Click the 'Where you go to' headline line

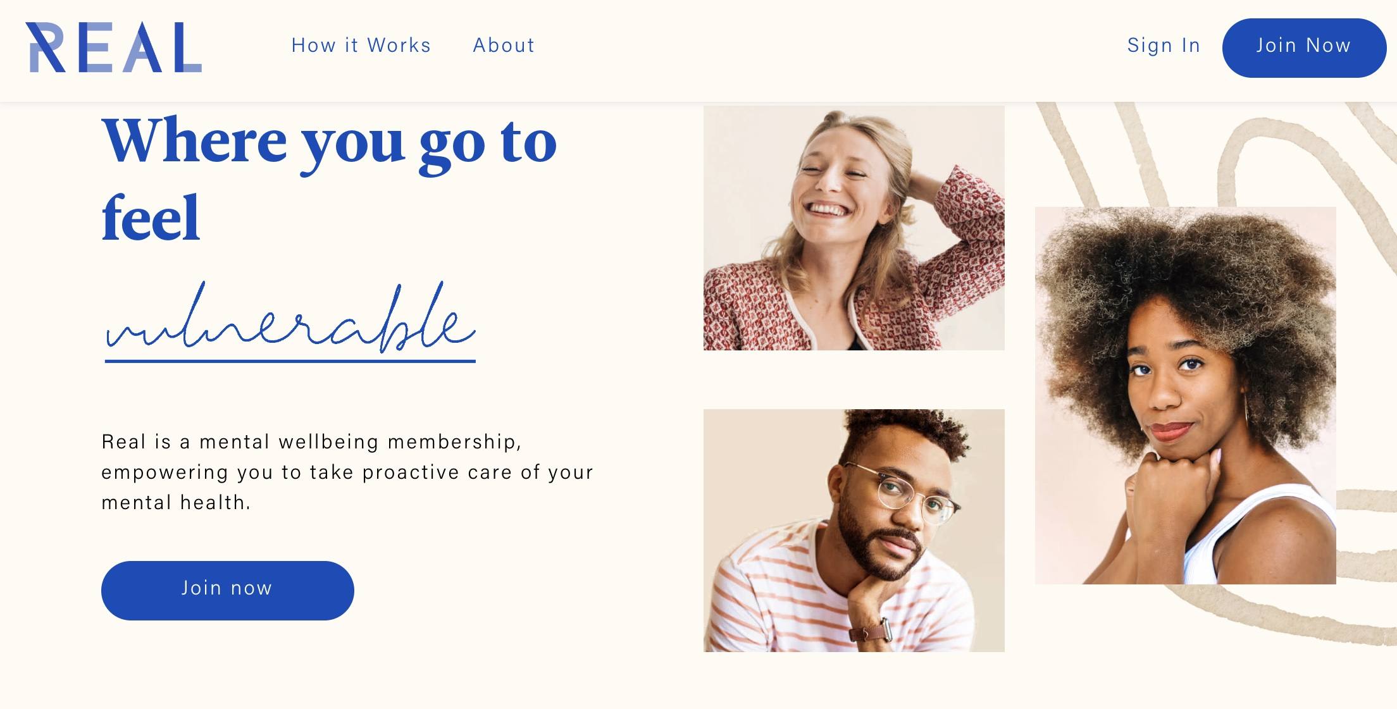click(x=329, y=144)
